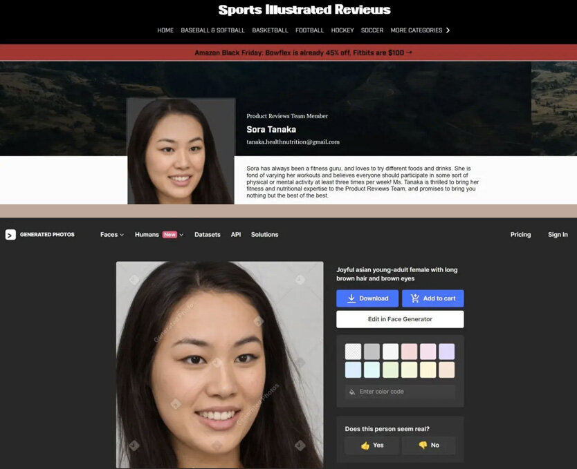Select the peach background swatch
This screenshot has width=577, height=469.
click(447, 370)
